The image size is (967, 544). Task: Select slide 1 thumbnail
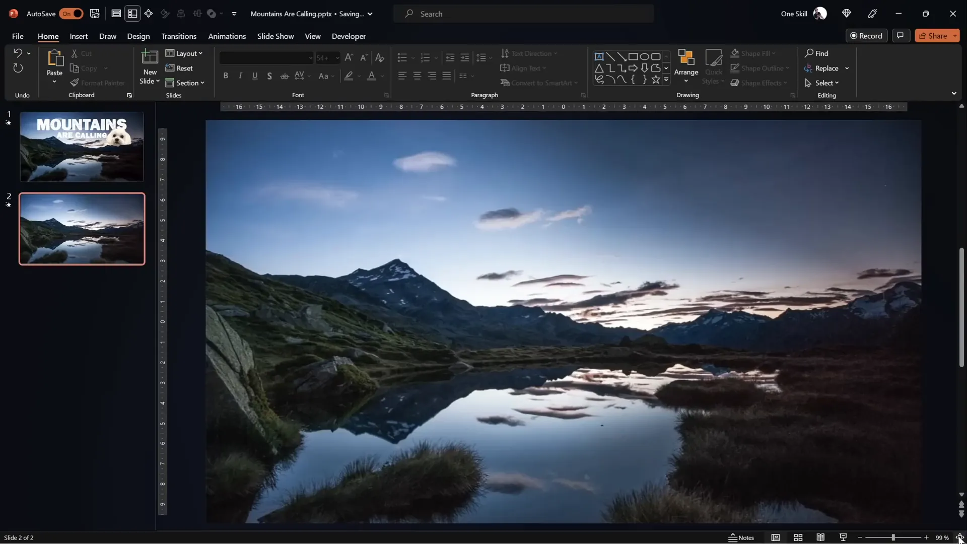82,147
